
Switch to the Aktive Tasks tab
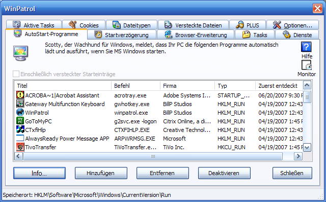coord(34,25)
